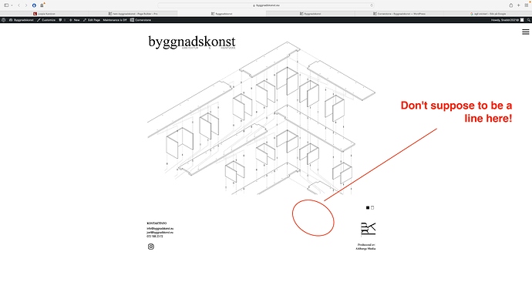The image size is (532, 299).
Task: Click the Safari share icon
Action: click(x=510, y=5)
